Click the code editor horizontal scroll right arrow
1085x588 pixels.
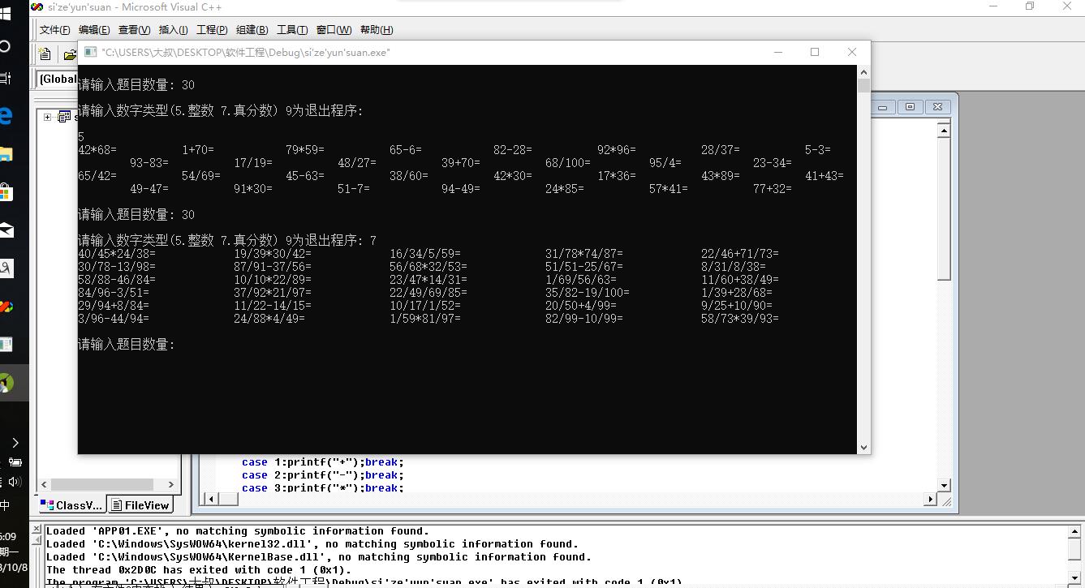tap(930, 500)
